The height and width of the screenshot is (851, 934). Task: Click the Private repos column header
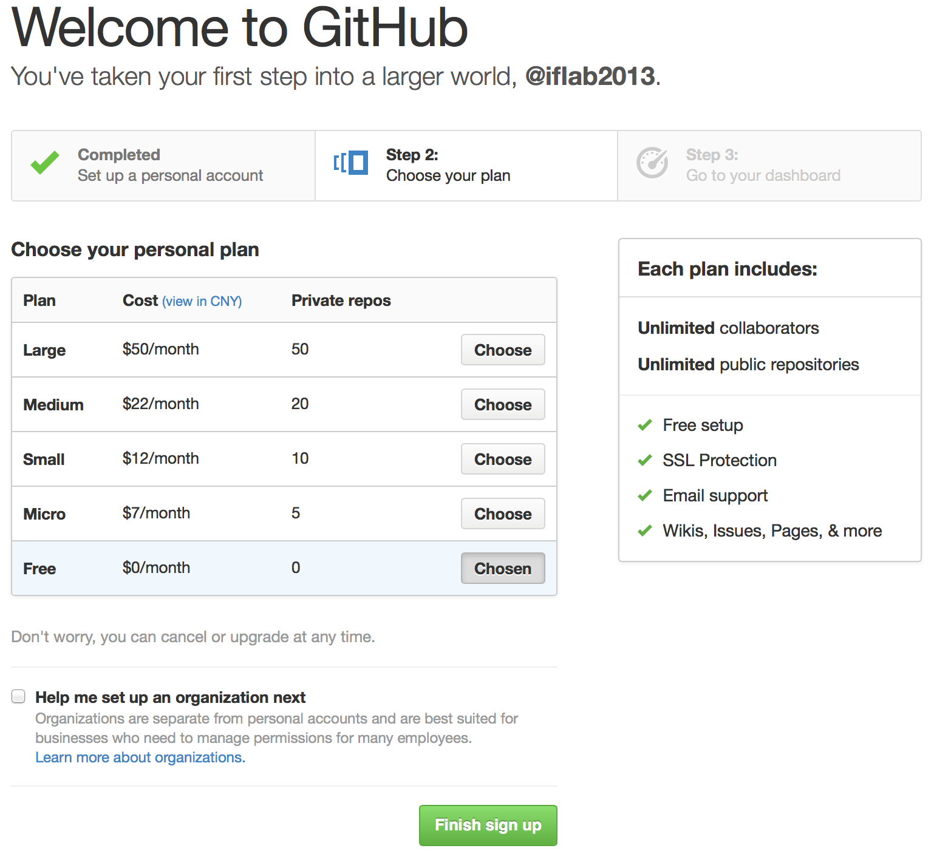[341, 300]
